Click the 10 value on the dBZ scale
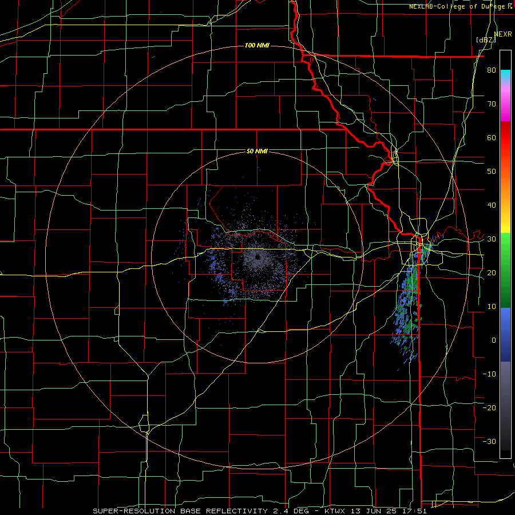Screen dimensions: 515x515 click(x=492, y=307)
